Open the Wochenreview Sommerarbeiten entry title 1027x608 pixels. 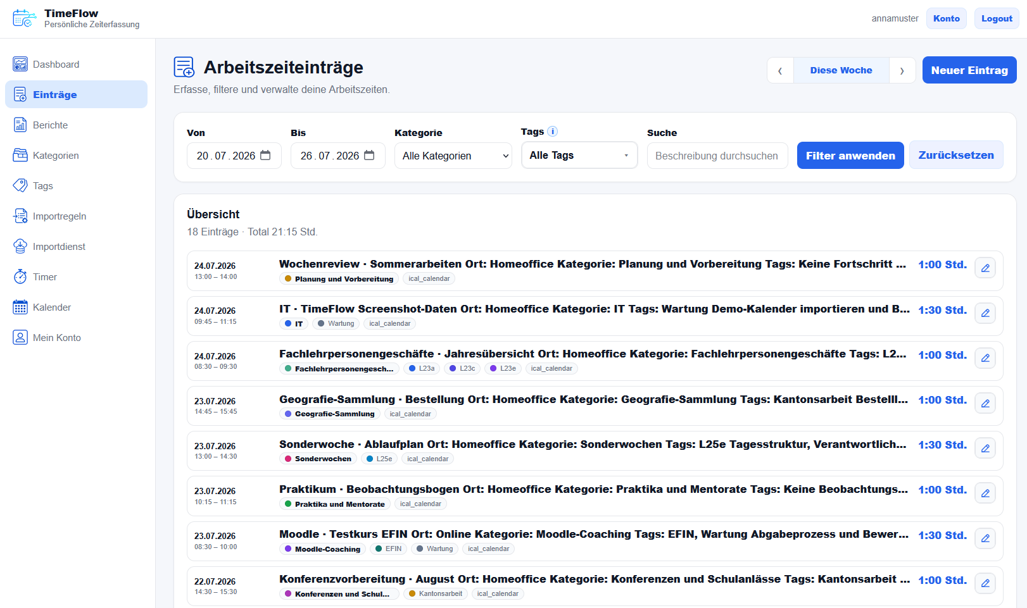click(593, 264)
